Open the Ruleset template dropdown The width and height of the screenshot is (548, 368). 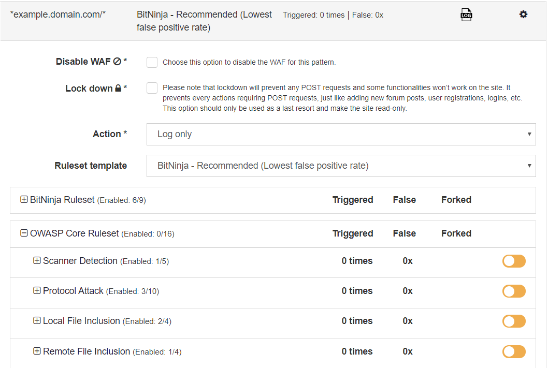pos(341,166)
